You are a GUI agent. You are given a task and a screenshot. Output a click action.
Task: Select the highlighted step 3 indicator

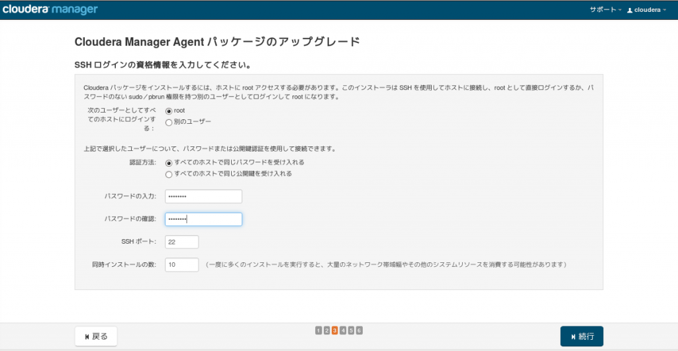[x=334, y=330]
